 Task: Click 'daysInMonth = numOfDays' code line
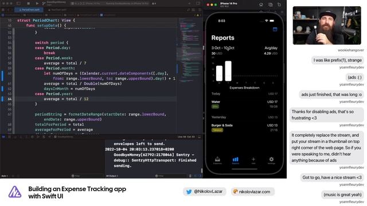[x=69, y=89]
